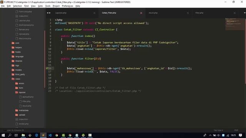Screen dimensions: 246x138
Task: Click the network signal tray icon
Action: (228, 135)
